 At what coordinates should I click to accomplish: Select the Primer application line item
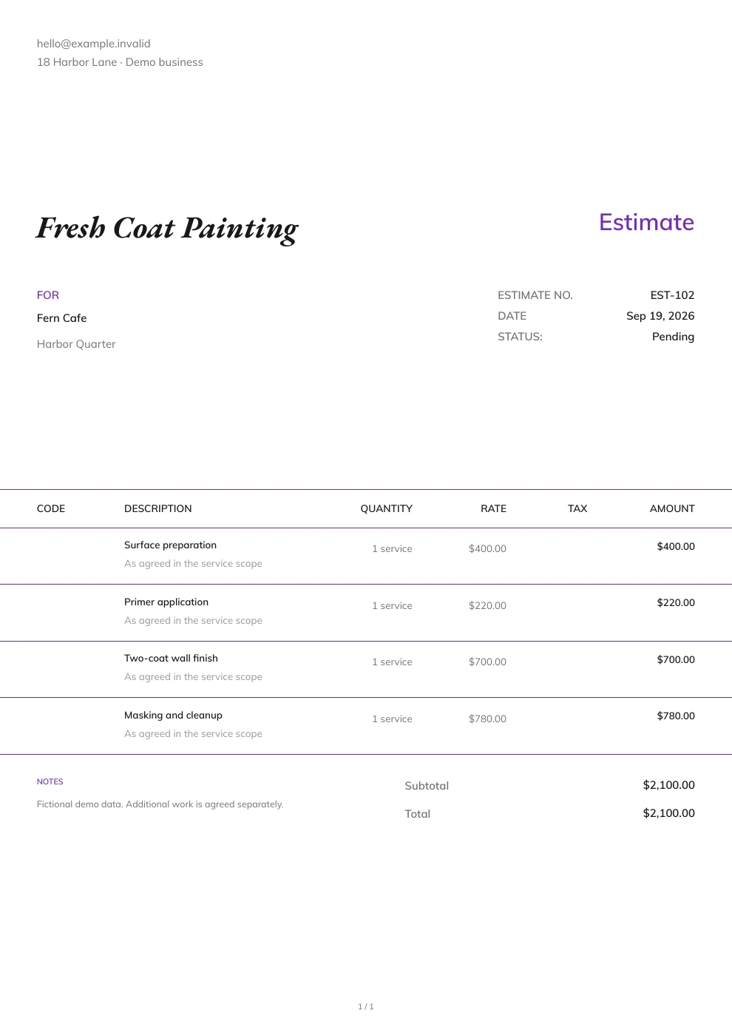pyautogui.click(x=166, y=602)
